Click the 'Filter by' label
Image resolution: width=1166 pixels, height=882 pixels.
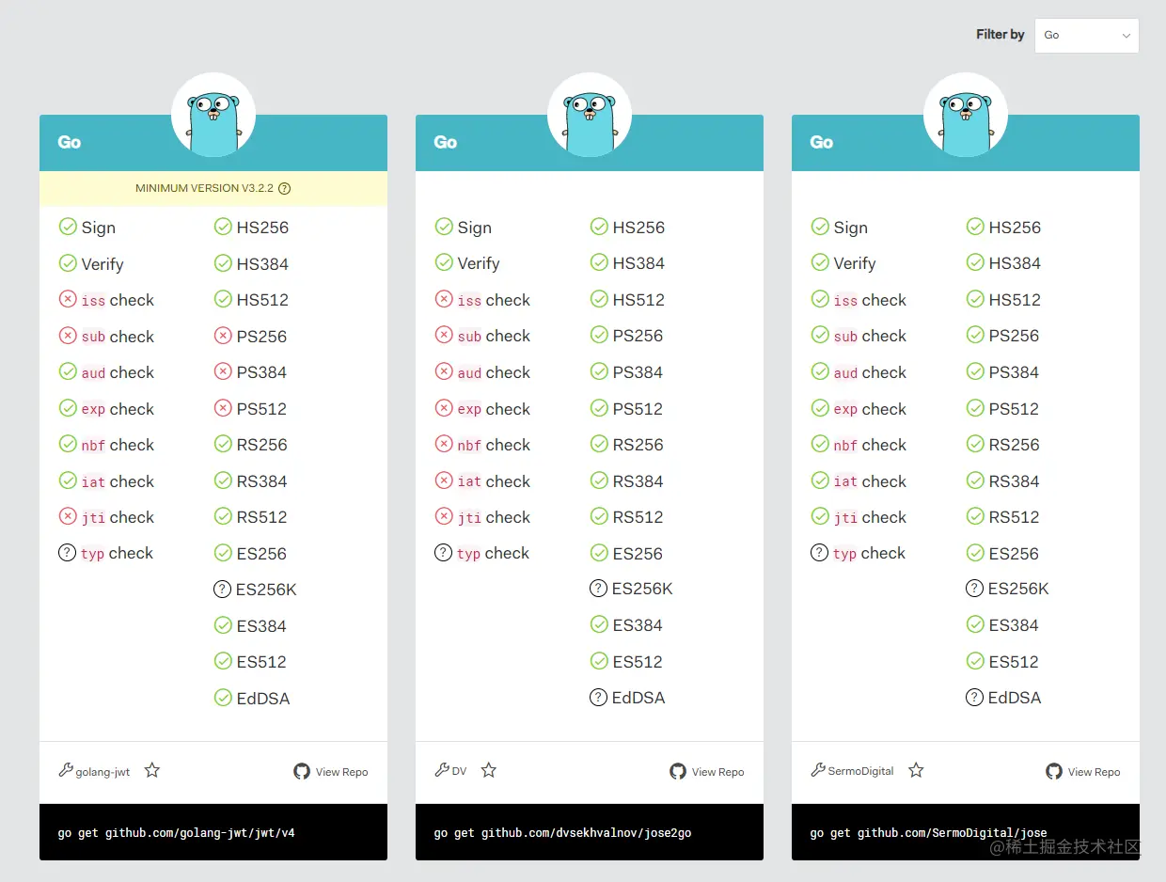(x=1001, y=35)
